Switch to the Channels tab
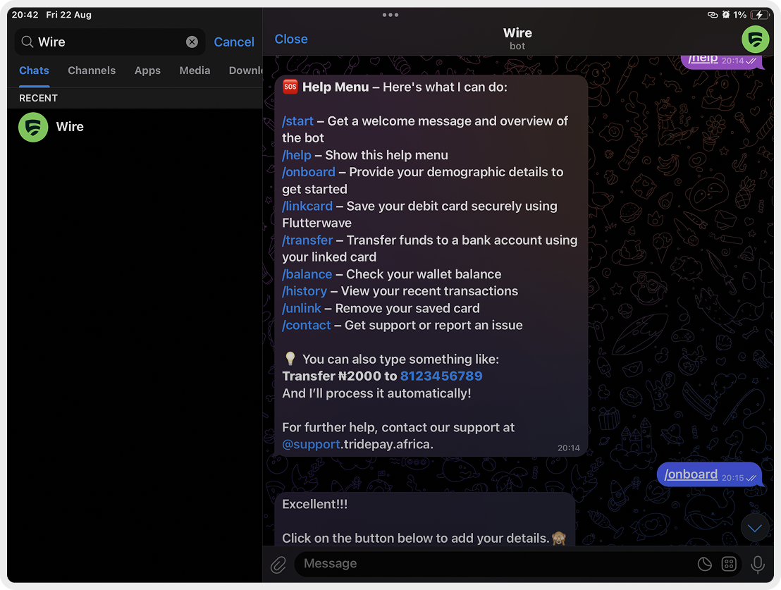Image resolution: width=781 pixels, height=590 pixels. pyautogui.click(x=92, y=70)
